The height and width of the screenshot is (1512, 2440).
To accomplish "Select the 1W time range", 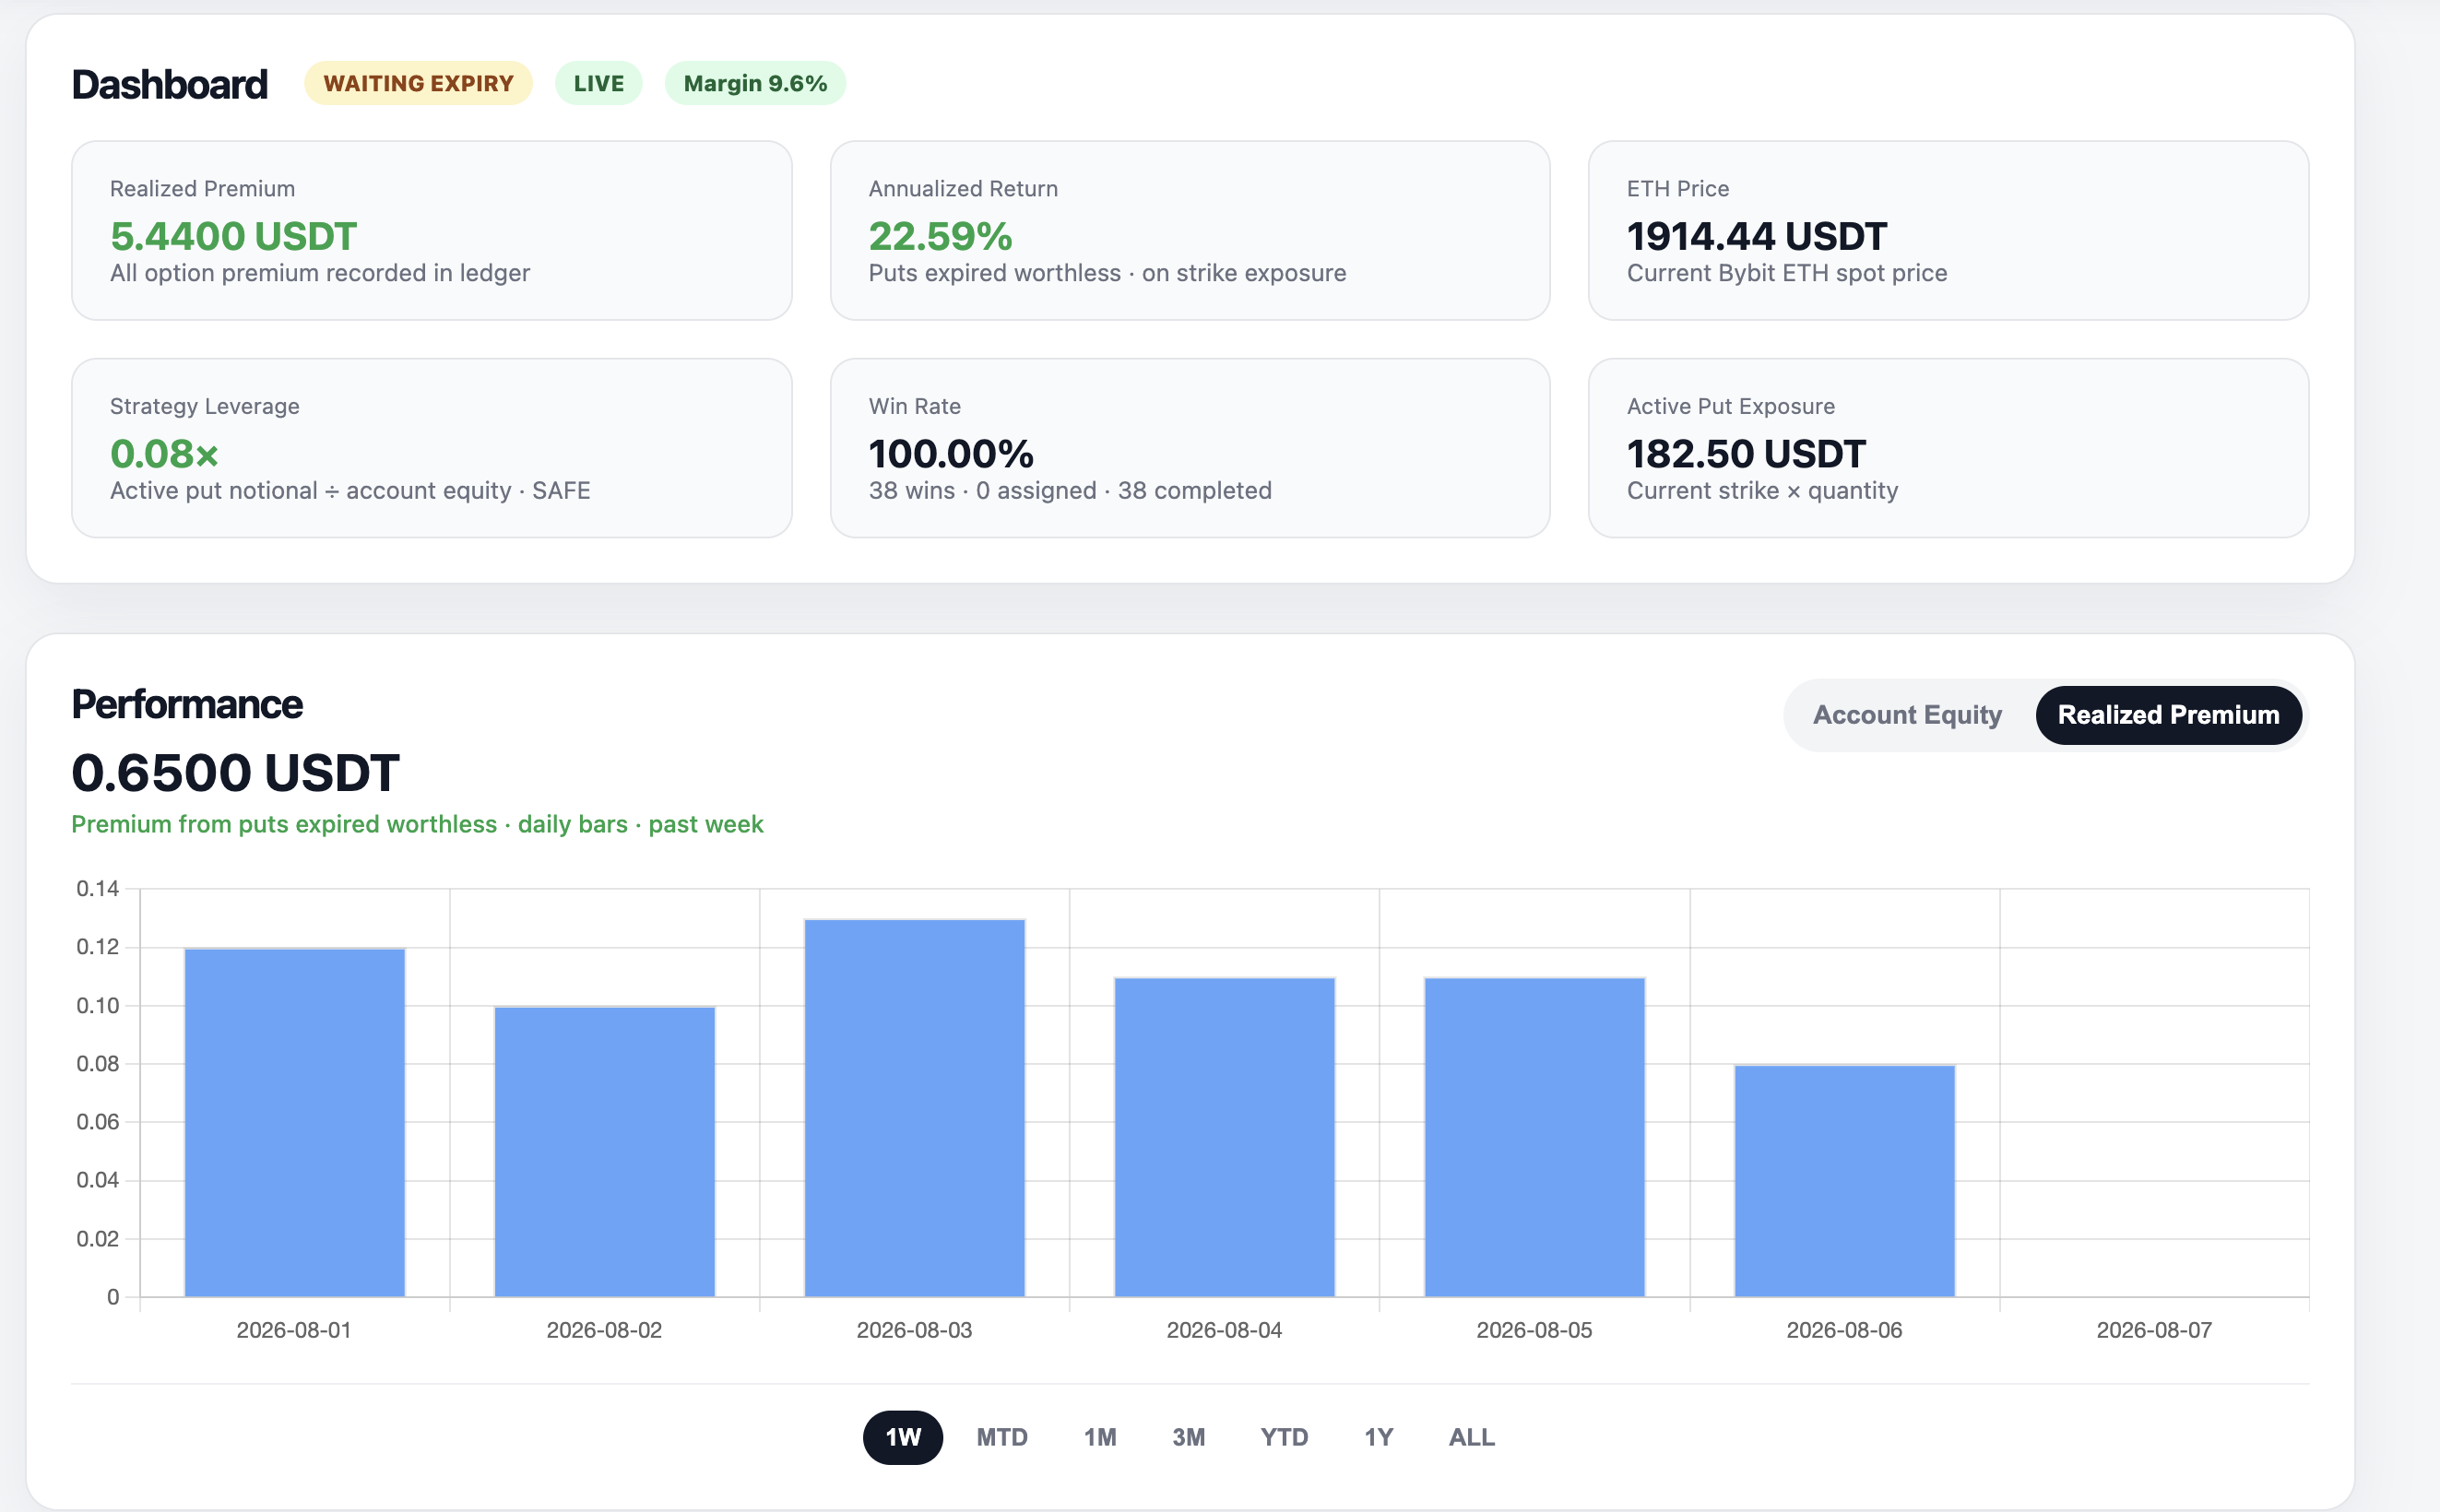I will (x=902, y=1437).
